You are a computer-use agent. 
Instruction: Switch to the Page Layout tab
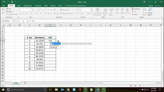28,6
